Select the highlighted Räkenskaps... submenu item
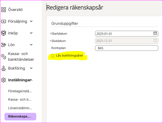163x123 pixels. point(20,116)
